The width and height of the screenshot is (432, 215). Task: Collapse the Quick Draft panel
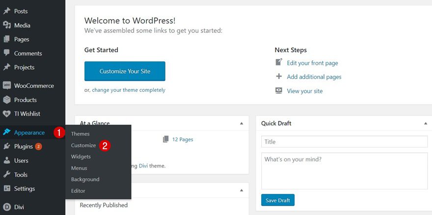pyautogui.click(x=426, y=123)
